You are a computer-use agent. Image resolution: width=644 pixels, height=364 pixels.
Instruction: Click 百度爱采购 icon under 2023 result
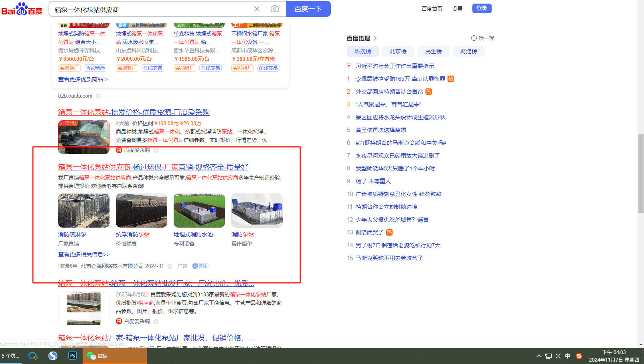pos(119,321)
